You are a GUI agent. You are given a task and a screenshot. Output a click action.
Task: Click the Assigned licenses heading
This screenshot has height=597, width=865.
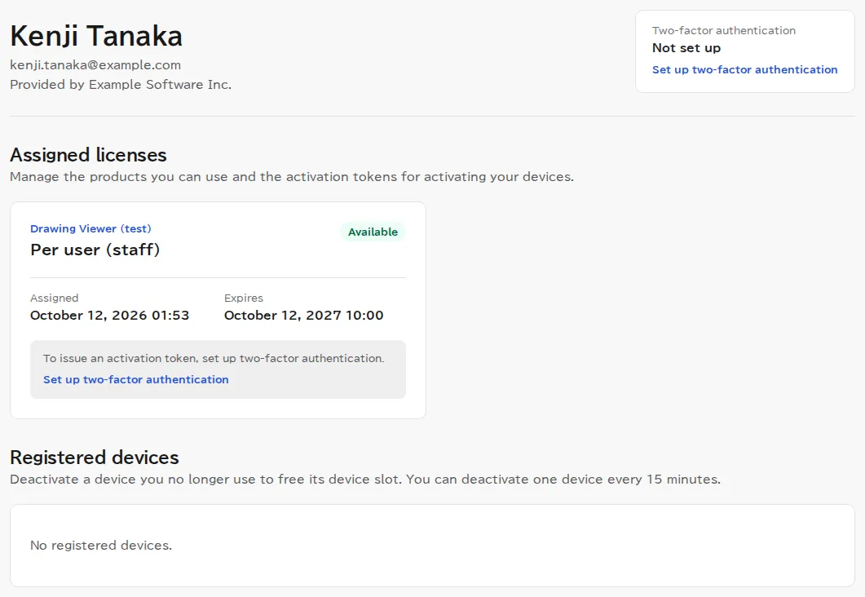click(x=88, y=155)
